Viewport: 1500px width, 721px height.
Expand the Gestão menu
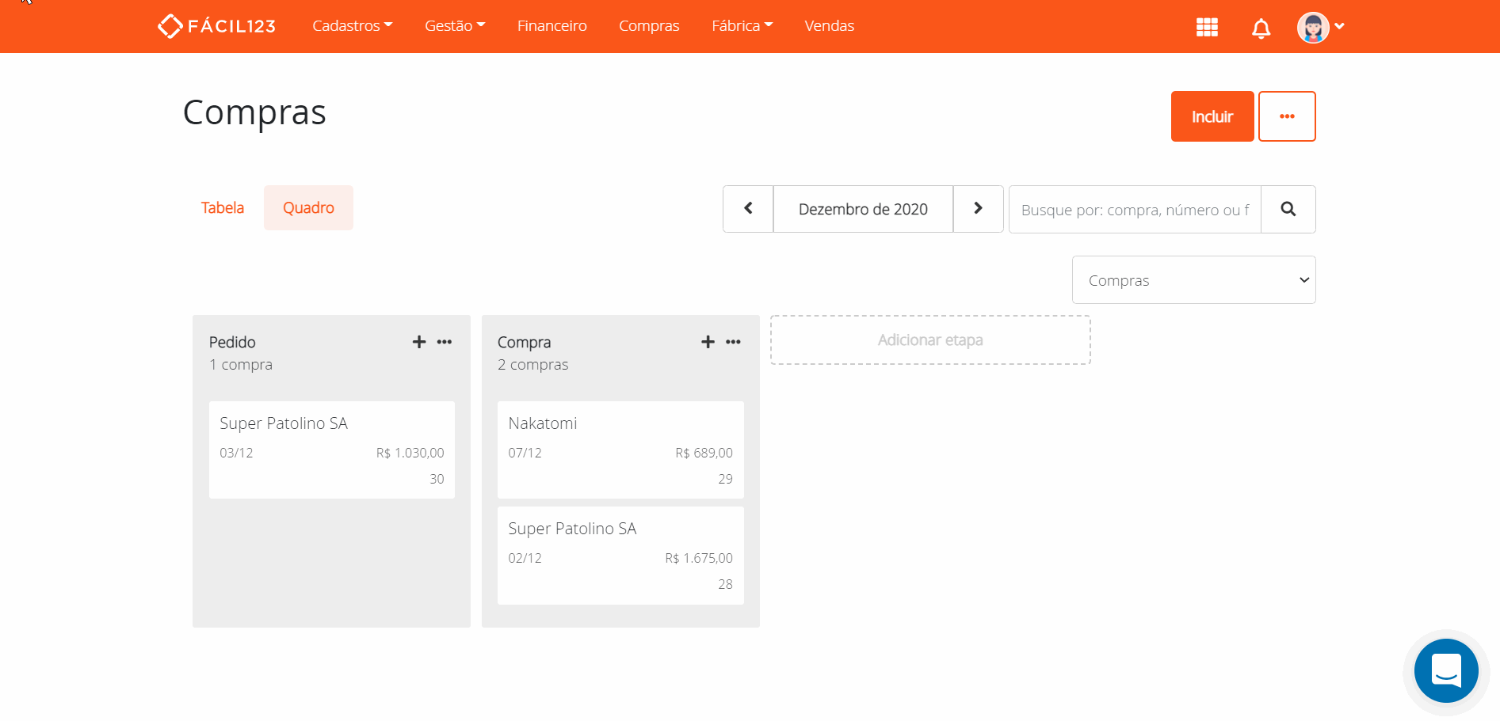pos(454,26)
